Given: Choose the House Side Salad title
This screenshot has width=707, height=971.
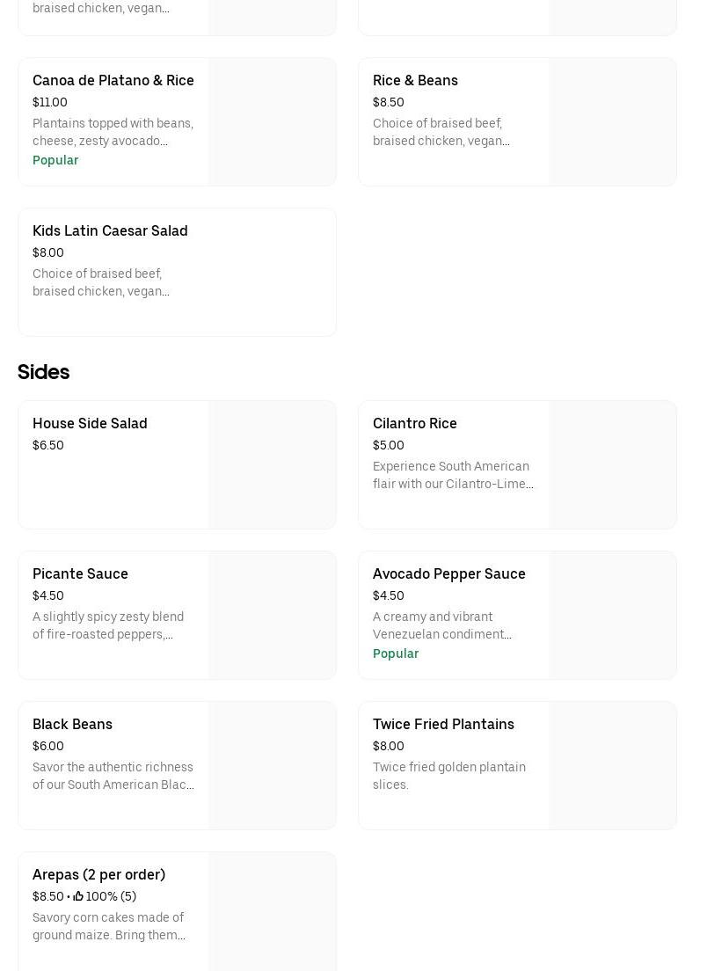Looking at the screenshot, I should pyautogui.click(x=90, y=424).
